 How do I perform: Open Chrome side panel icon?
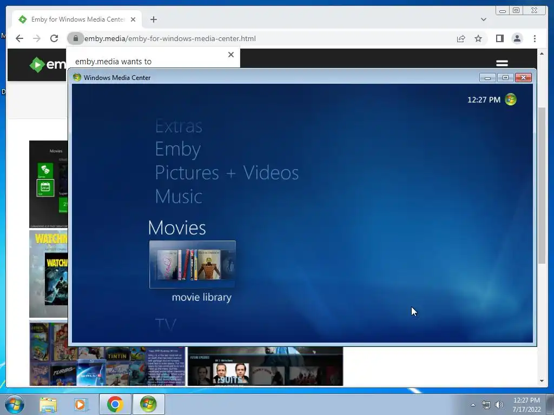click(499, 38)
